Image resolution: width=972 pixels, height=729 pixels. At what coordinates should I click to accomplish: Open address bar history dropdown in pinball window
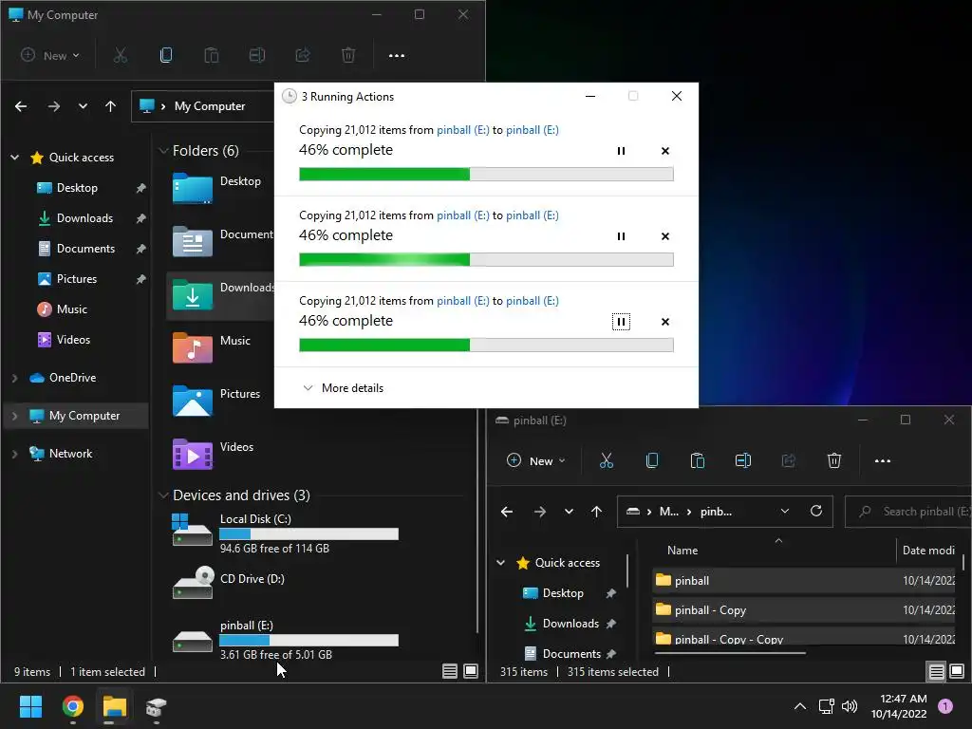click(x=785, y=512)
